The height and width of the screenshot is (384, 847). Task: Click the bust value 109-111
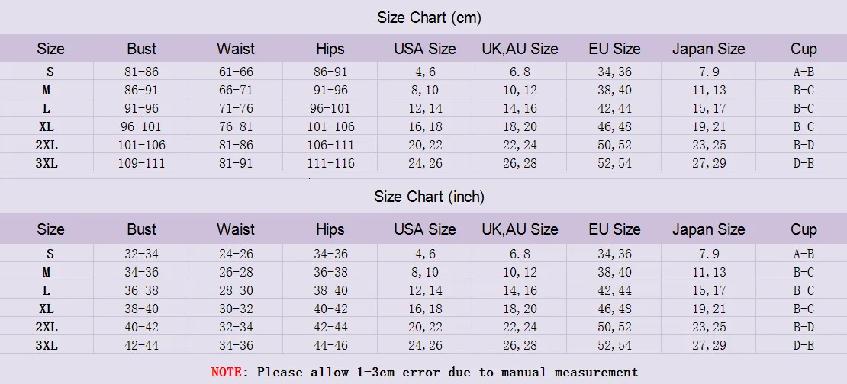point(141,163)
